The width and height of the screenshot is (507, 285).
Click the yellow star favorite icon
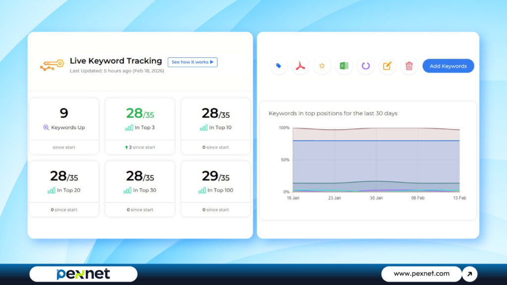(x=322, y=66)
